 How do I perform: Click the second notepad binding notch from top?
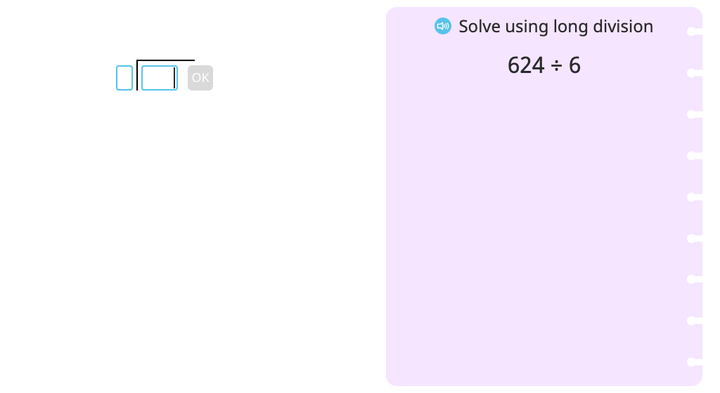[x=694, y=73]
